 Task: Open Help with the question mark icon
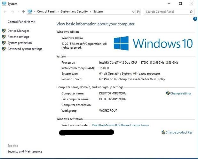tap(195, 19)
